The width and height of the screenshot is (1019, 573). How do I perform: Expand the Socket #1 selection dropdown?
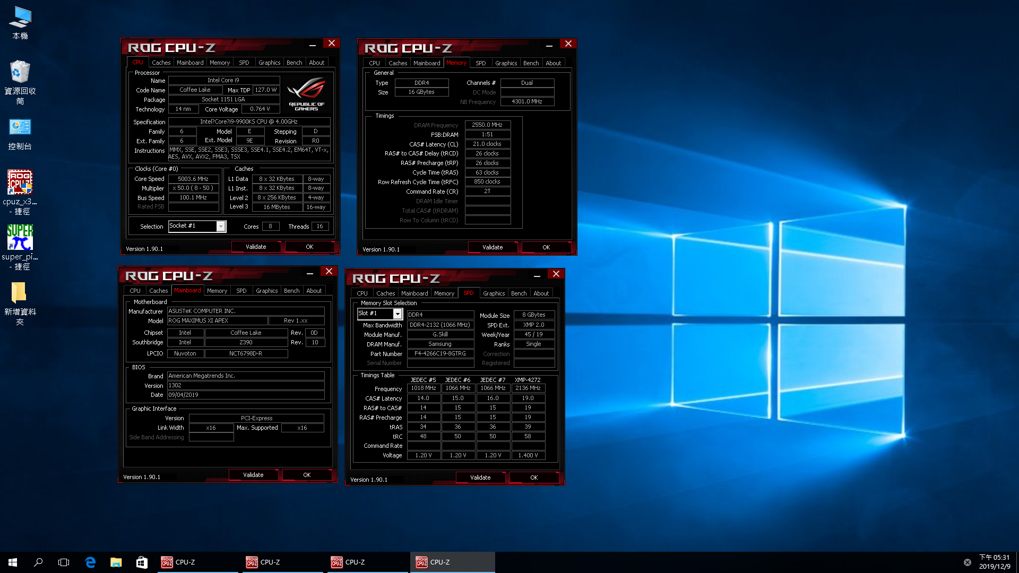221,227
